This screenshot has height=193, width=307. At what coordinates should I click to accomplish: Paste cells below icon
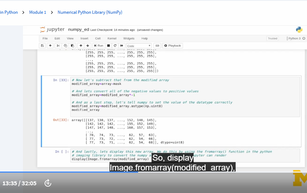coord(72,46)
